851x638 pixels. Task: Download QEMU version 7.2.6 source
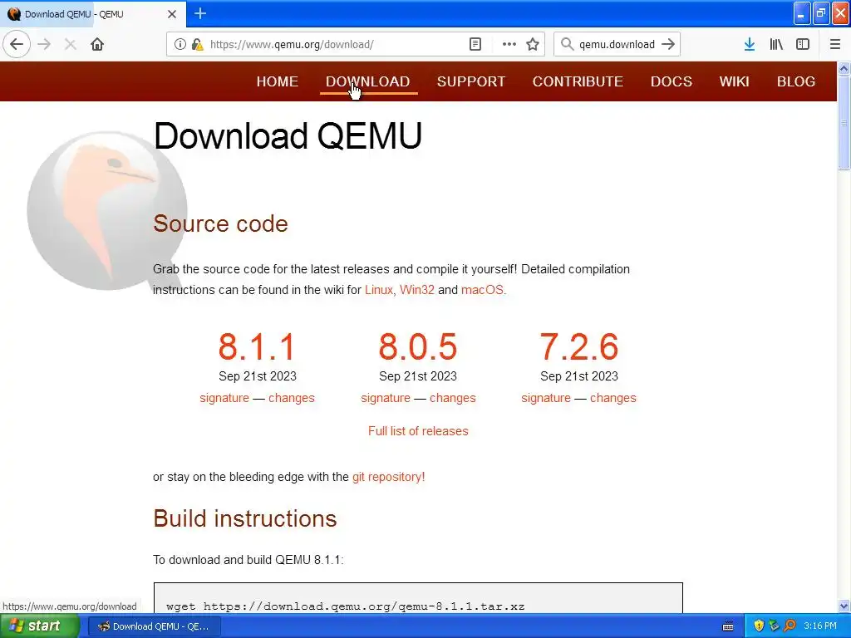(579, 346)
